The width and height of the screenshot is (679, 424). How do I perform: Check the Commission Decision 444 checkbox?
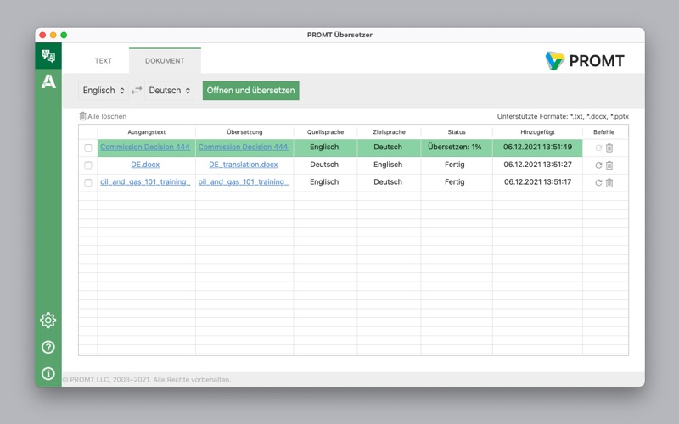(88, 148)
